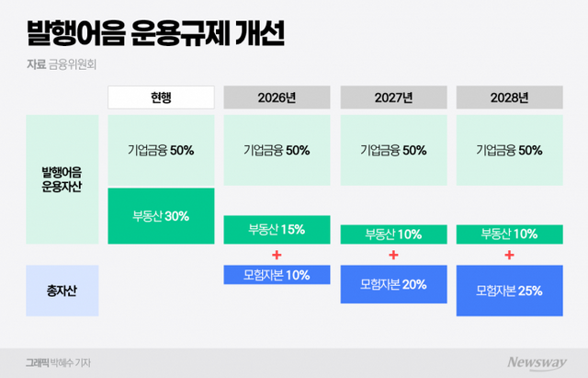Select the 2026년 column header

[x=277, y=97]
